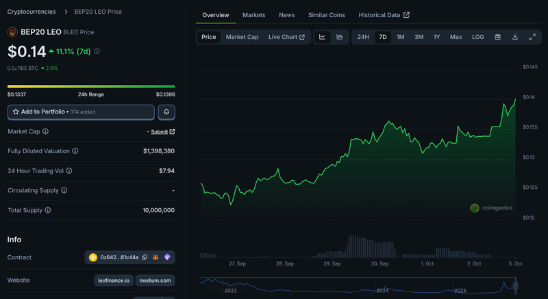Copy the contract address with copy icon
This screenshot has height=299, width=548.
[x=145, y=257]
